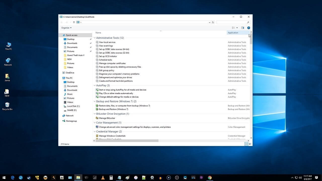
Task: Click the vertical scrollbar thumb
Action: tap(251, 39)
